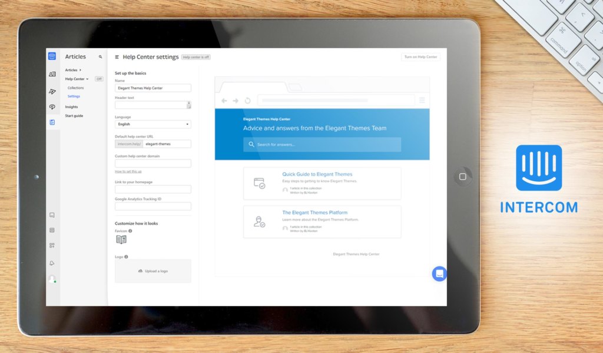This screenshot has width=603, height=353.
Task: Go to Collections in the Help Center menu
Action: 75,88
